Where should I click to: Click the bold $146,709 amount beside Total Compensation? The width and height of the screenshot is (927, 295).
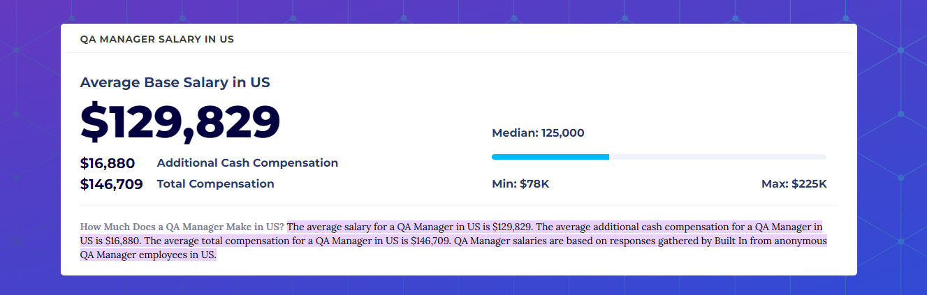pyautogui.click(x=112, y=184)
